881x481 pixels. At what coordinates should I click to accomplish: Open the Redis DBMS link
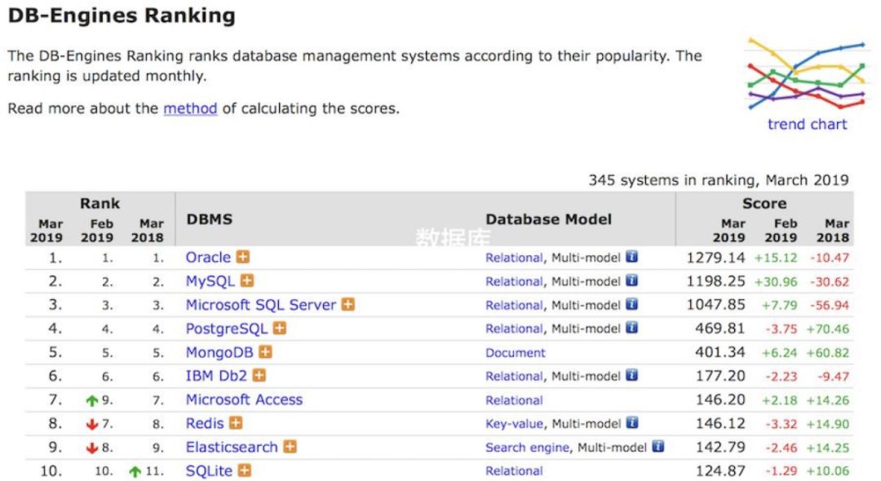tap(205, 423)
